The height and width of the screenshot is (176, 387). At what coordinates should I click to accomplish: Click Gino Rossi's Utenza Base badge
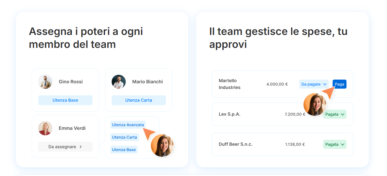65,100
